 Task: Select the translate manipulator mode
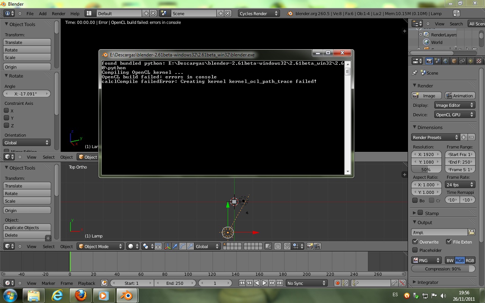pyautogui.click(x=175, y=246)
